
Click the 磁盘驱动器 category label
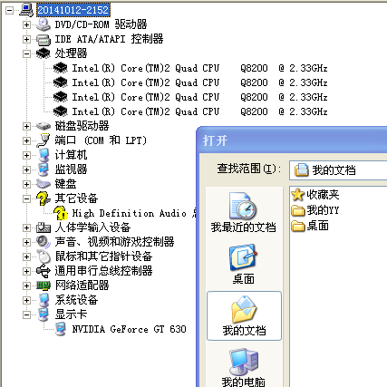[82, 126]
